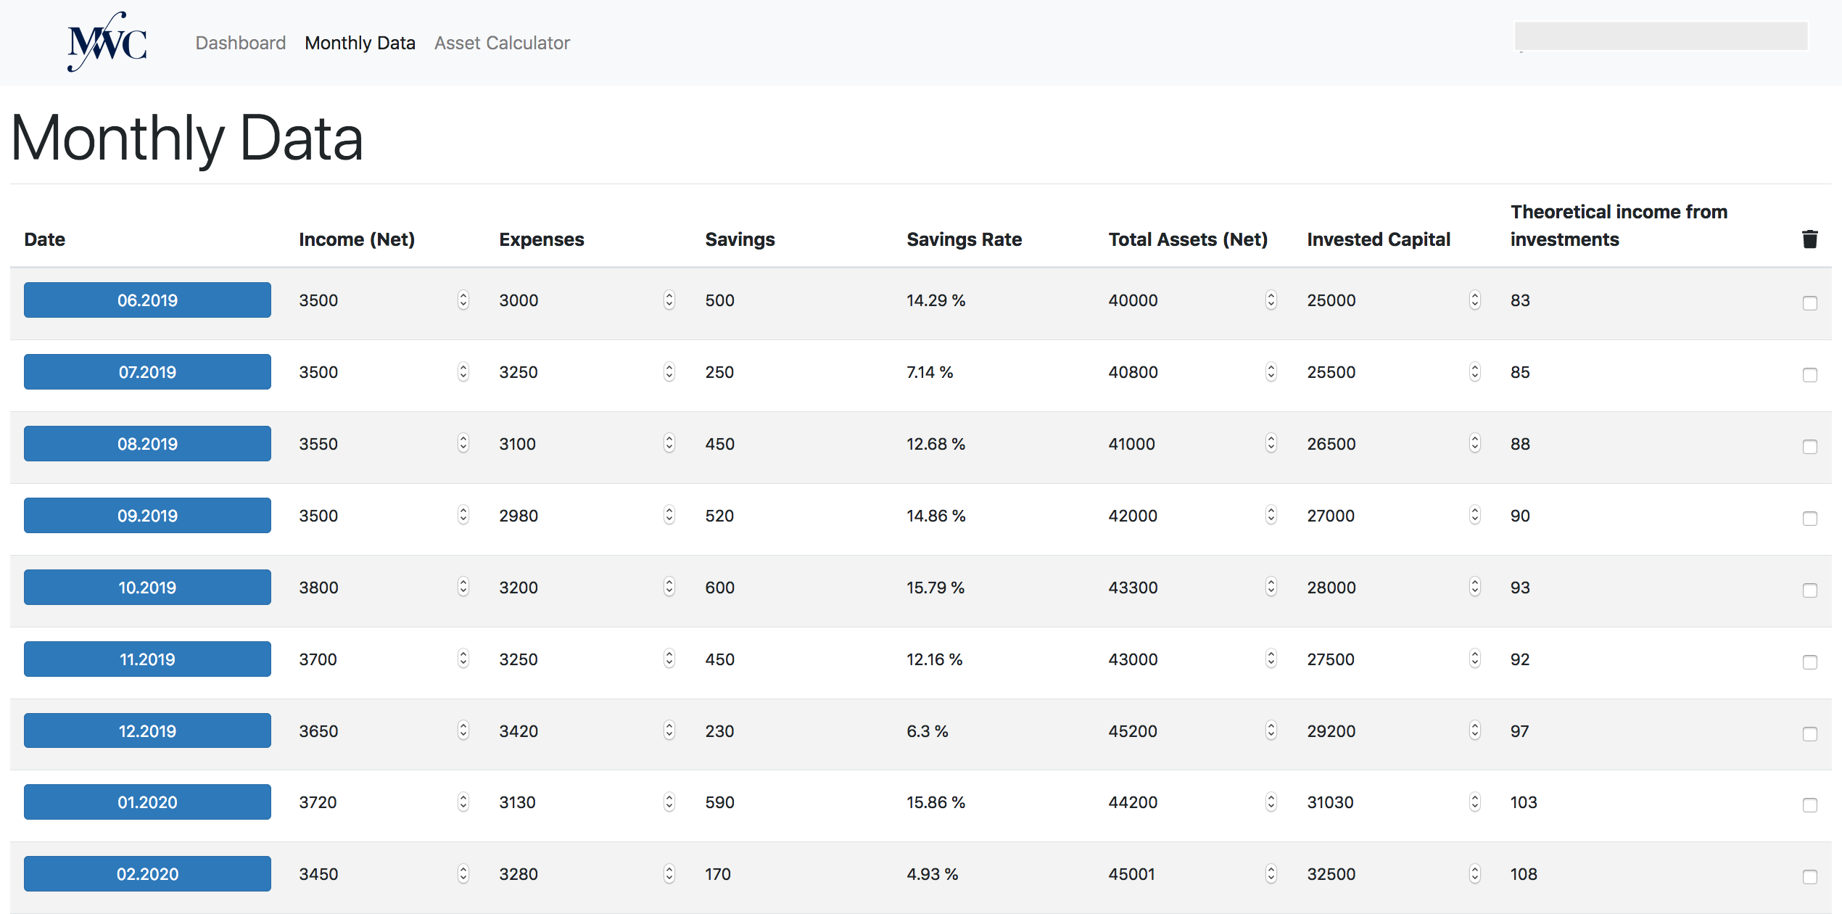Check the 11.2019 row checkbox
Screen dimensions: 1842x914
click(x=1809, y=662)
